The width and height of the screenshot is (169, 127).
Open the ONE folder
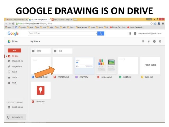63,51
